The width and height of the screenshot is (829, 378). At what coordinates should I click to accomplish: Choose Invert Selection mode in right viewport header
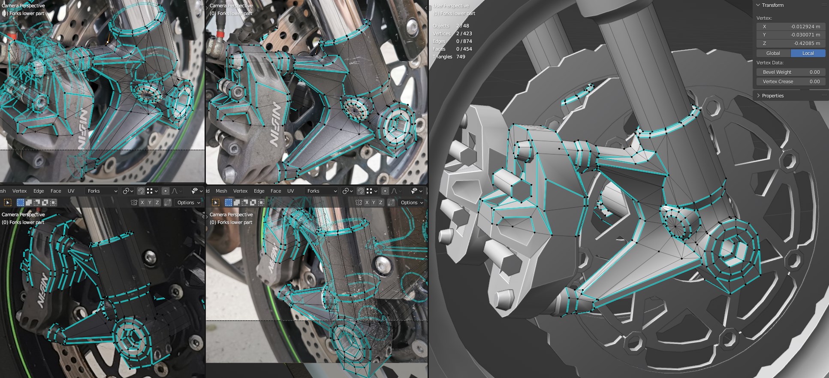(253, 203)
